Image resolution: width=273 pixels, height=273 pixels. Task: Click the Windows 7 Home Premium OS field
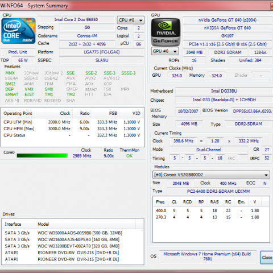point(208,257)
